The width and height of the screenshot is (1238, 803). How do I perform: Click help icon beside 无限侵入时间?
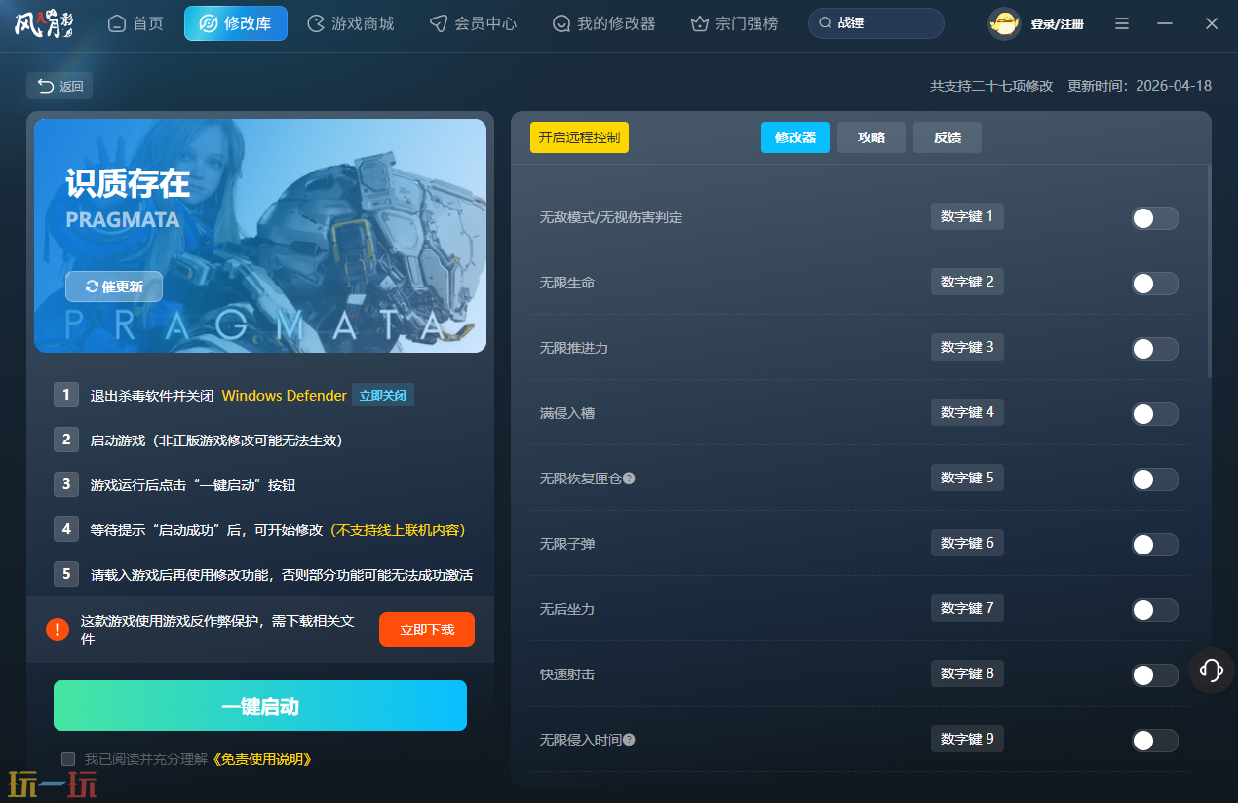click(629, 740)
